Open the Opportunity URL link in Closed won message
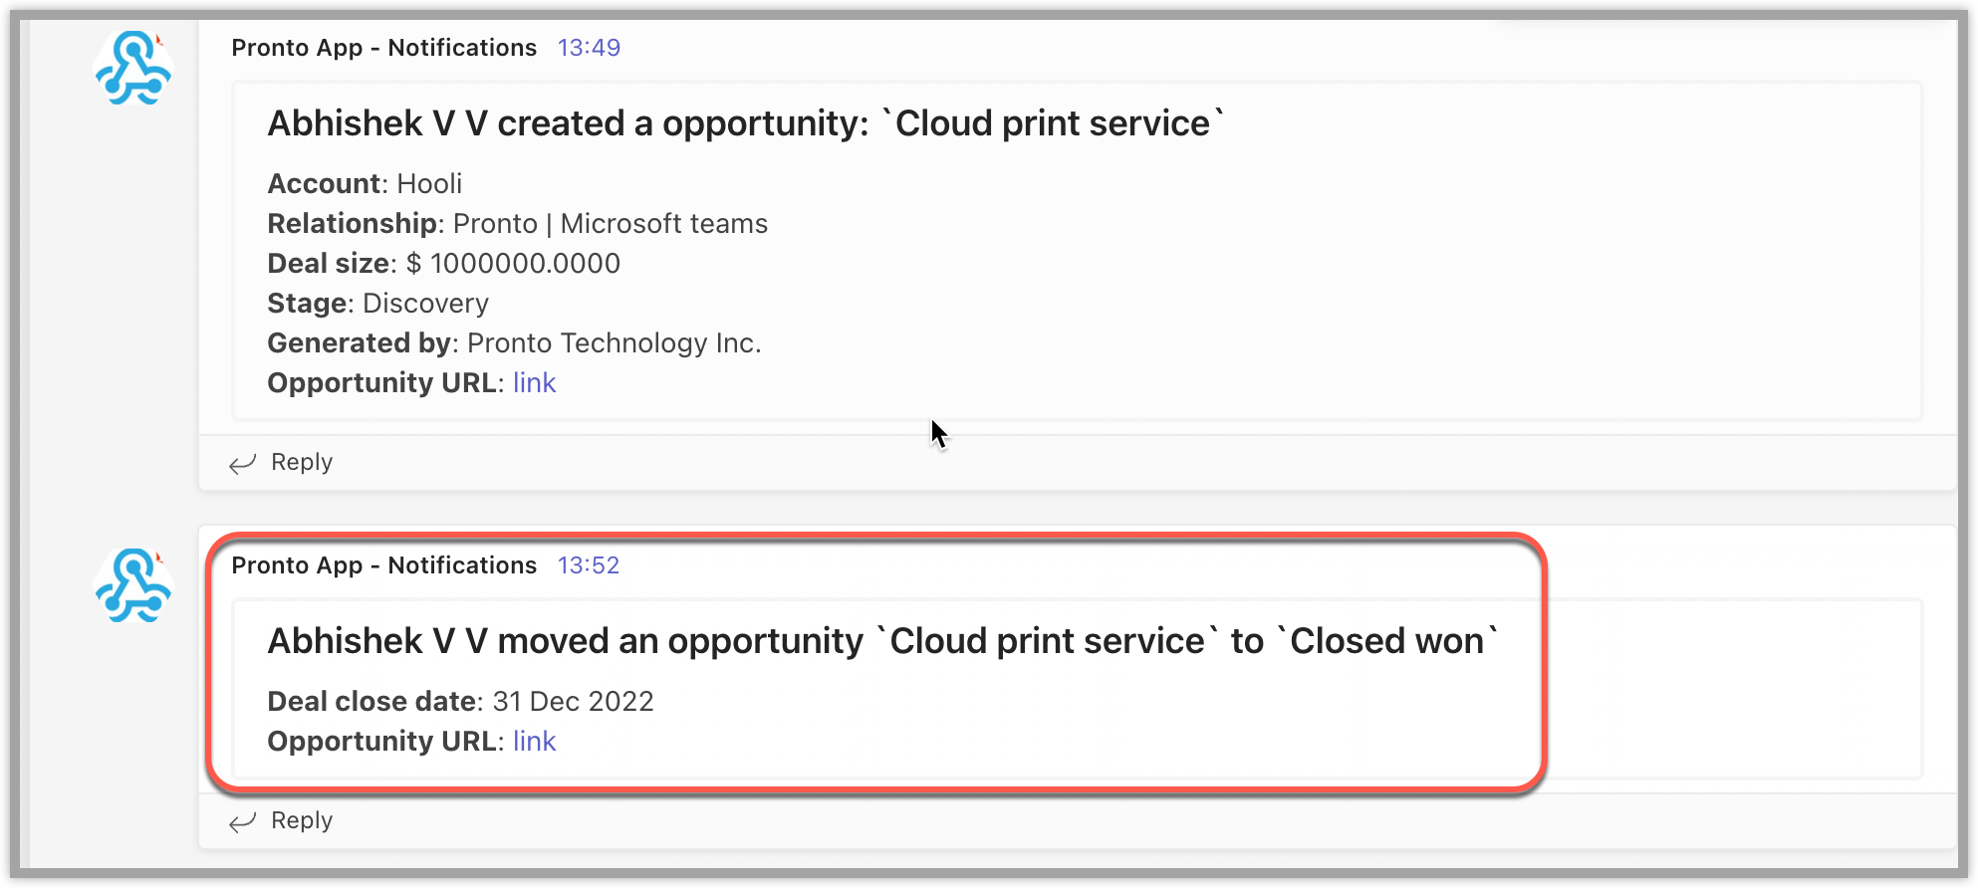This screenshot has height=888, width=1978. pyautogui.click(x=534, y=742)
